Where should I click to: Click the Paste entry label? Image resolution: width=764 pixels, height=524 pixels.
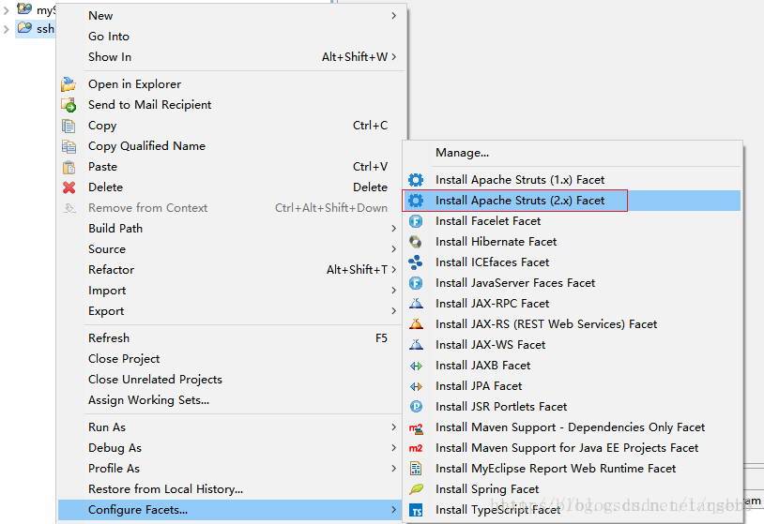[x=103, y=167]
